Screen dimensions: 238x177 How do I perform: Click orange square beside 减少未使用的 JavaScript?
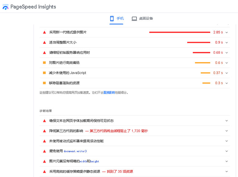click(44, 73)
